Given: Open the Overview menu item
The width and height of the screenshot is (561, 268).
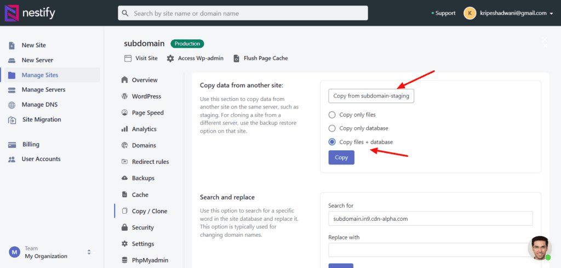Looking at the screenshot, I should click(145, 80).
